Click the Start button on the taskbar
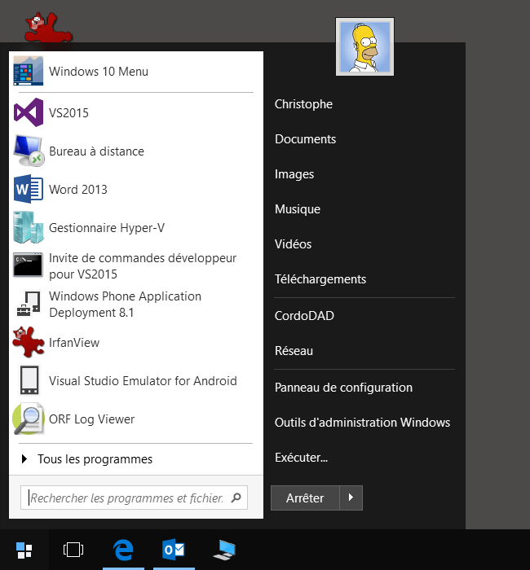The width and height of the screenshot is (530, 570). click(x=24, y=550)
